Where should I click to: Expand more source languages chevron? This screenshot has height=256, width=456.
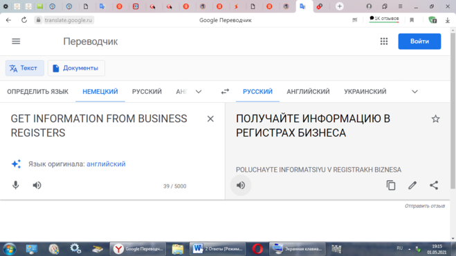pyautogui.click(x=199, y=92)
